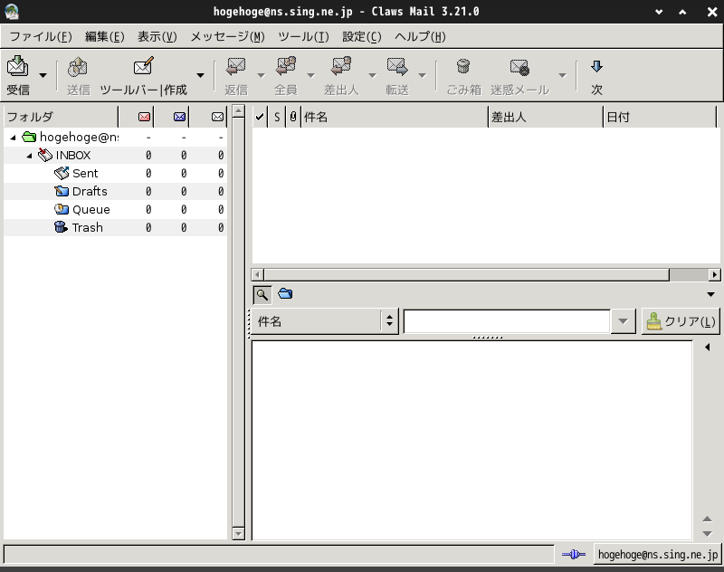Open the dropdown arrow next to 迷惑メール

(562, 75)
